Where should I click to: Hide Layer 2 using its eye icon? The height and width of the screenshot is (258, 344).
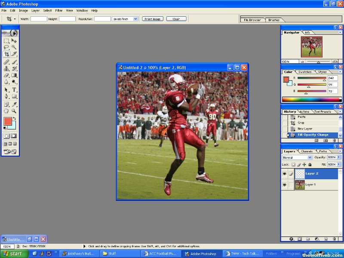click(284, 174)
